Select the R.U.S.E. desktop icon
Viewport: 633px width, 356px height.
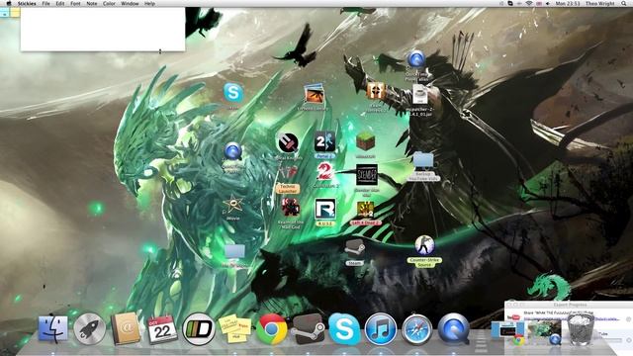pyautogui.click(x=325, y=209)
